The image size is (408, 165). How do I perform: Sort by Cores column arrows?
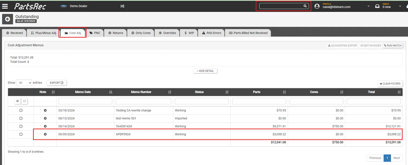pos(341,92)
